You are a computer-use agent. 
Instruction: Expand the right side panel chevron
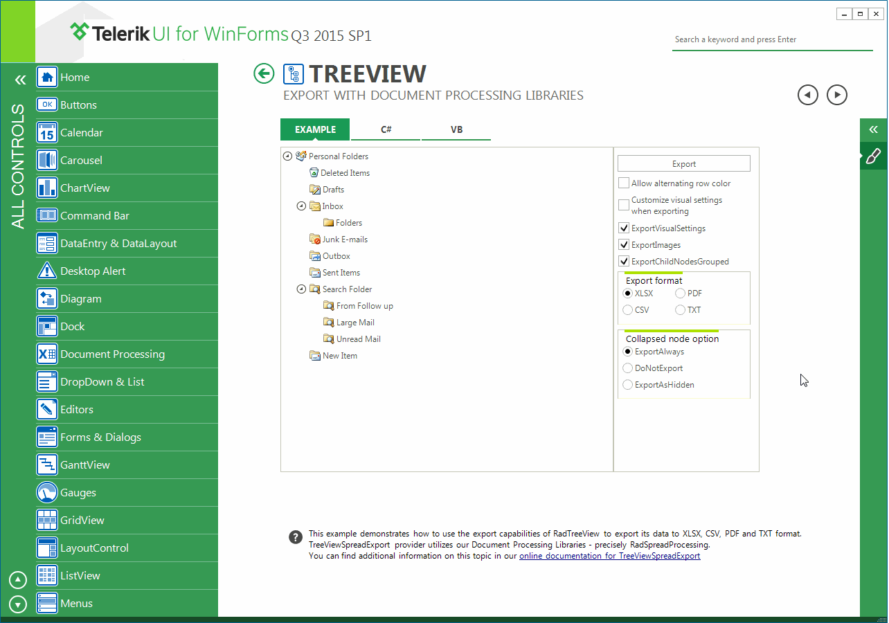click(874, 129)
